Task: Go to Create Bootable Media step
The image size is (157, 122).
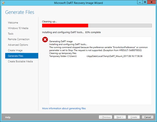Action: [20, 62]
